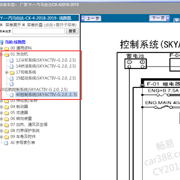
Task: Click the 下一页 next page button
Action: pos(159,18)
